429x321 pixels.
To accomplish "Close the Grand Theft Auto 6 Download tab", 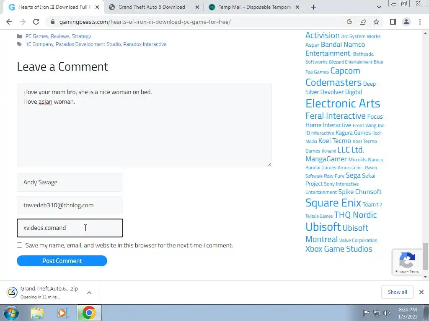I will coord(197,7).
